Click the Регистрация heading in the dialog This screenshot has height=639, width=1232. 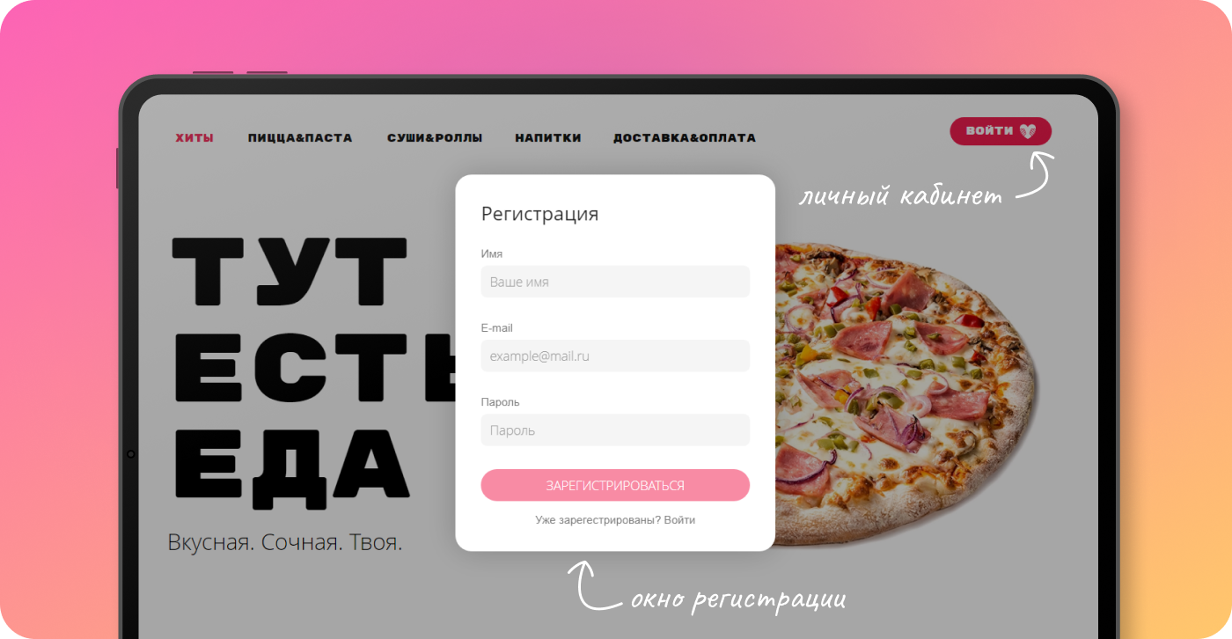pyautogui.click(x=539, y=214)
